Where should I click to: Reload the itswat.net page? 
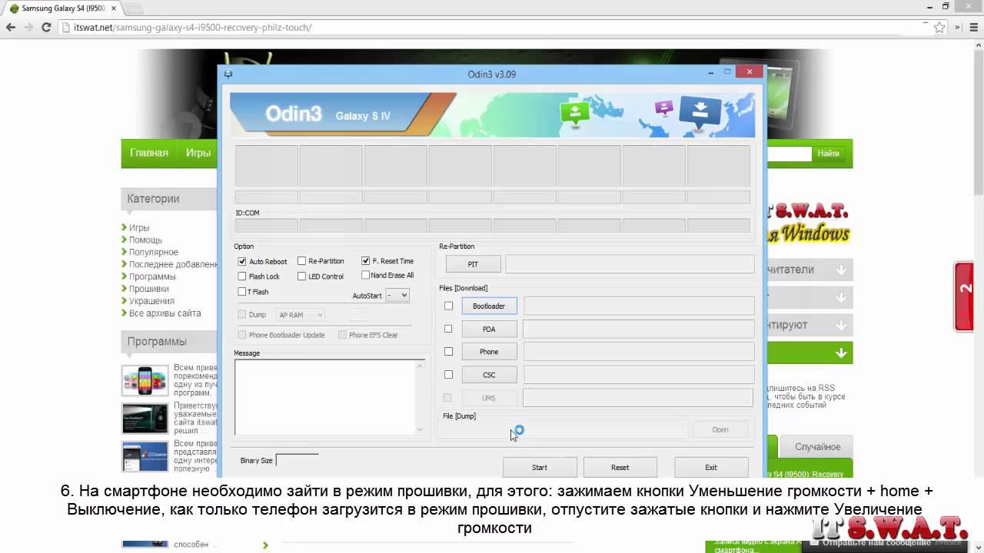point(46,27)
